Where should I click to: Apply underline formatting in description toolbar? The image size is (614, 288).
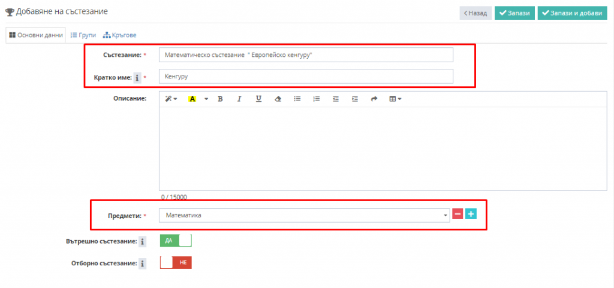pos(258,99)
